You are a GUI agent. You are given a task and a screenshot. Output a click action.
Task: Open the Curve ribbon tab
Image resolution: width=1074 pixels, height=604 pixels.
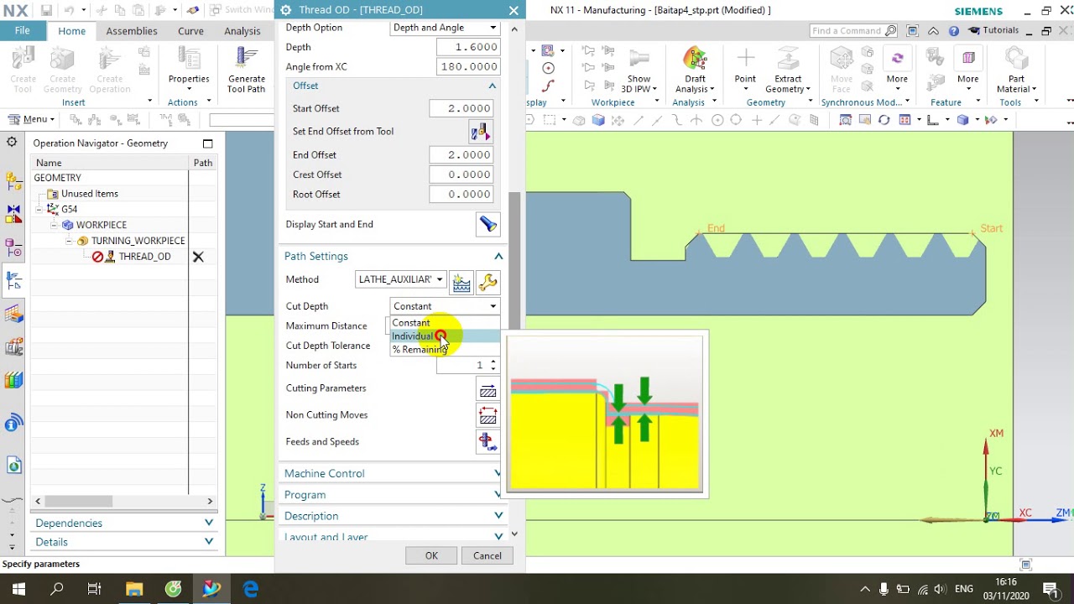point(190,31)
